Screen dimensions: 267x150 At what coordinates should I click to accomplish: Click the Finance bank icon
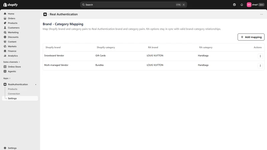click(x=5, y=51)
